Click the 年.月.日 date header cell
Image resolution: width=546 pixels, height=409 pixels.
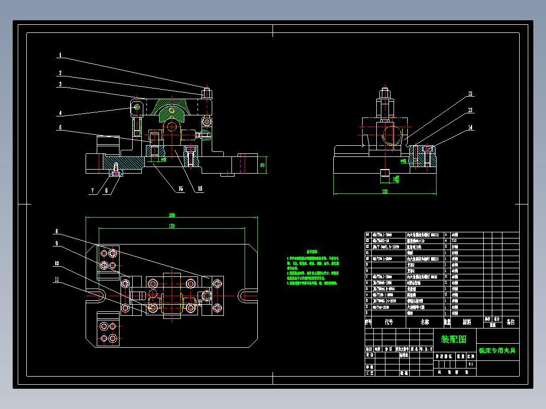(426, 349)
